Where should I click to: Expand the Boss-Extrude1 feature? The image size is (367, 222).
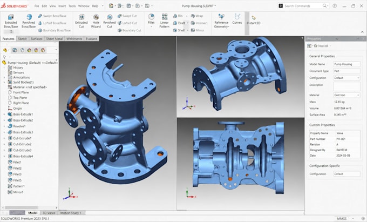[x=4, y=115]
